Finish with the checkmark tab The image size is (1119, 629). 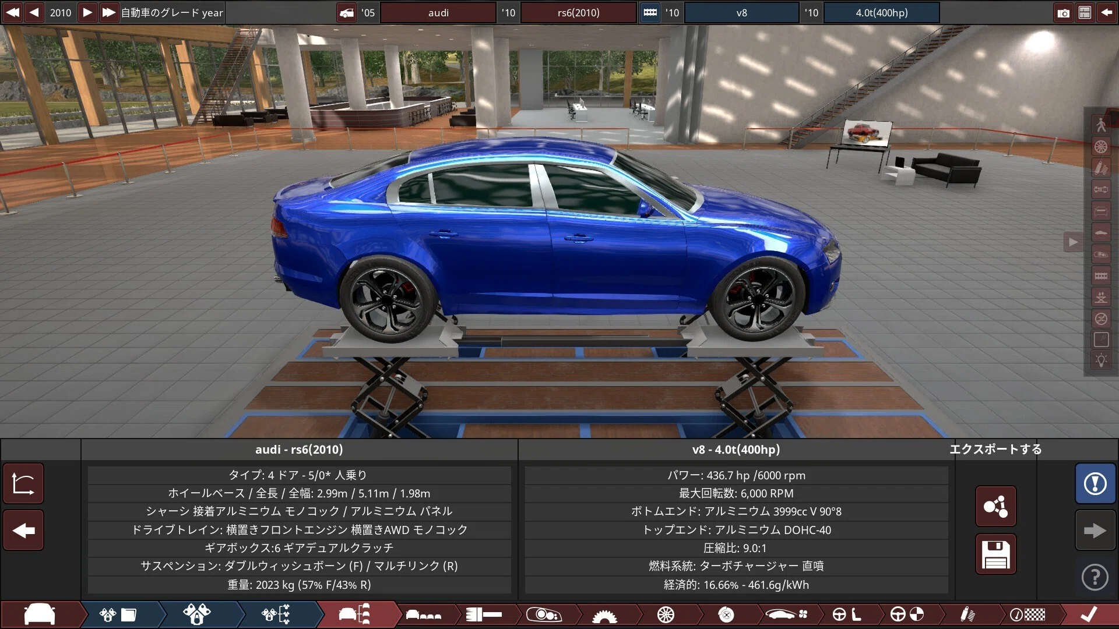coord(1089,614)
